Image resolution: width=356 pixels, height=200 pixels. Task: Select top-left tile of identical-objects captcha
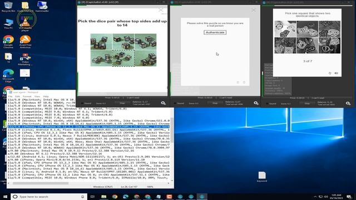click(285, 29)
